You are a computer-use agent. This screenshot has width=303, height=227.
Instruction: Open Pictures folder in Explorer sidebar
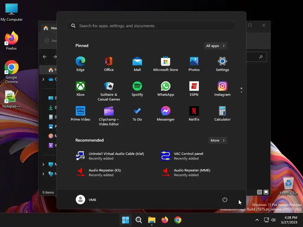52,127
